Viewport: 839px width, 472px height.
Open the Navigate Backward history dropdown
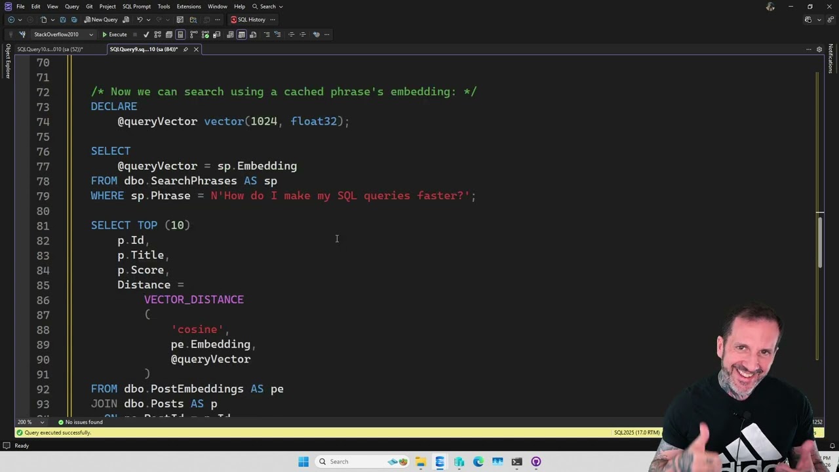pyautogui.click(x=19, y=20)
